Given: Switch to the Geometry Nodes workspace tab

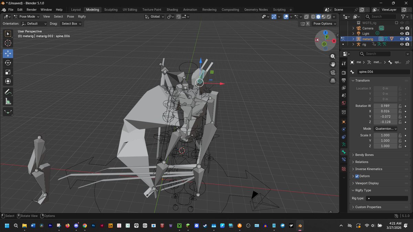Looking at the screenshot, I should click(256, 10).
